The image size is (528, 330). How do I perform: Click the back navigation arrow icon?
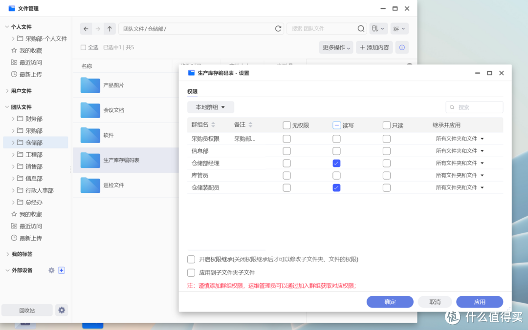coord(86,28)
